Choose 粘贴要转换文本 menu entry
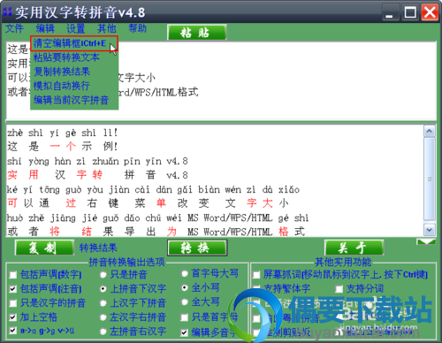This screenshot has height=343, width=442. point(74,57)
